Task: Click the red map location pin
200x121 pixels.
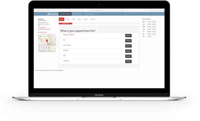Action: 47,41
